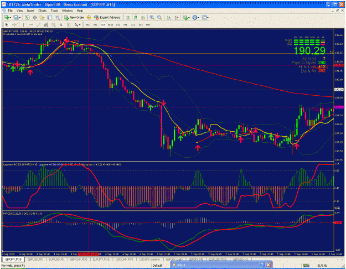346x269 pixels.
Task: Toggle the Terminal panel icon
Action: (50, 17)
